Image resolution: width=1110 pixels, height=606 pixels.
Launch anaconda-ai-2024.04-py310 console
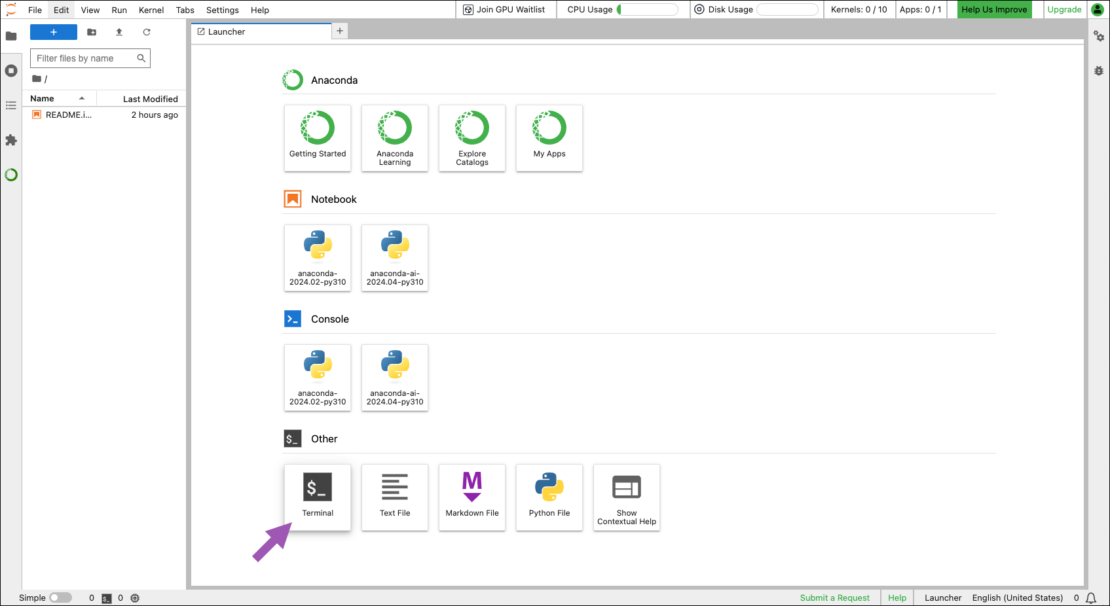coord(395,378)
